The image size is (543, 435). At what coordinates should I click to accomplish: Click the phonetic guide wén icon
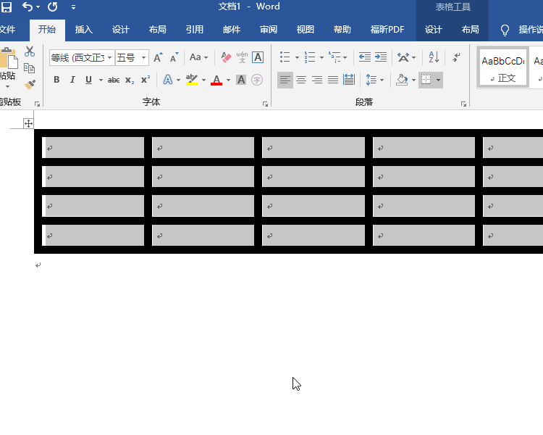click(242, 57)
